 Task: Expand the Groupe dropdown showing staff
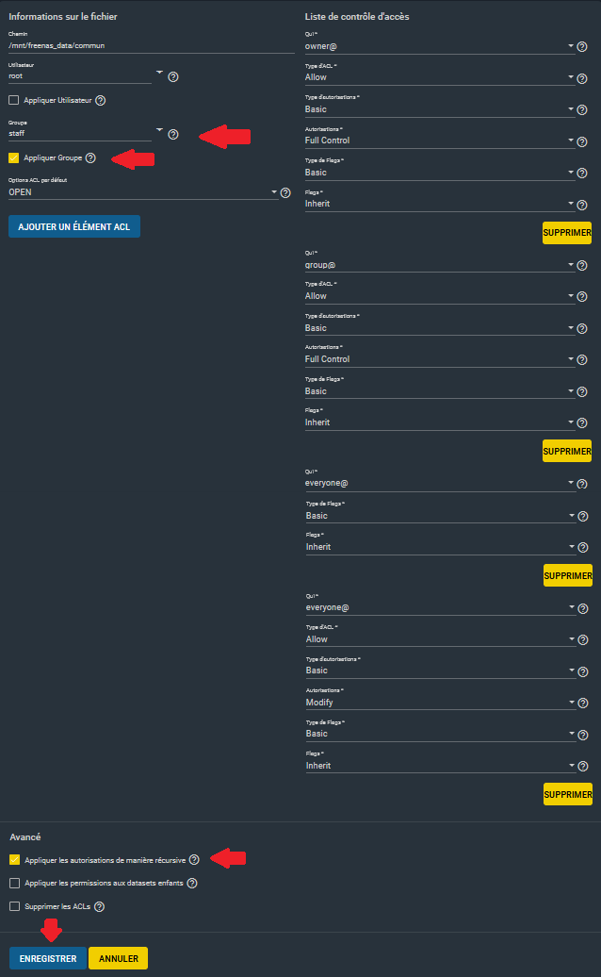85,134
